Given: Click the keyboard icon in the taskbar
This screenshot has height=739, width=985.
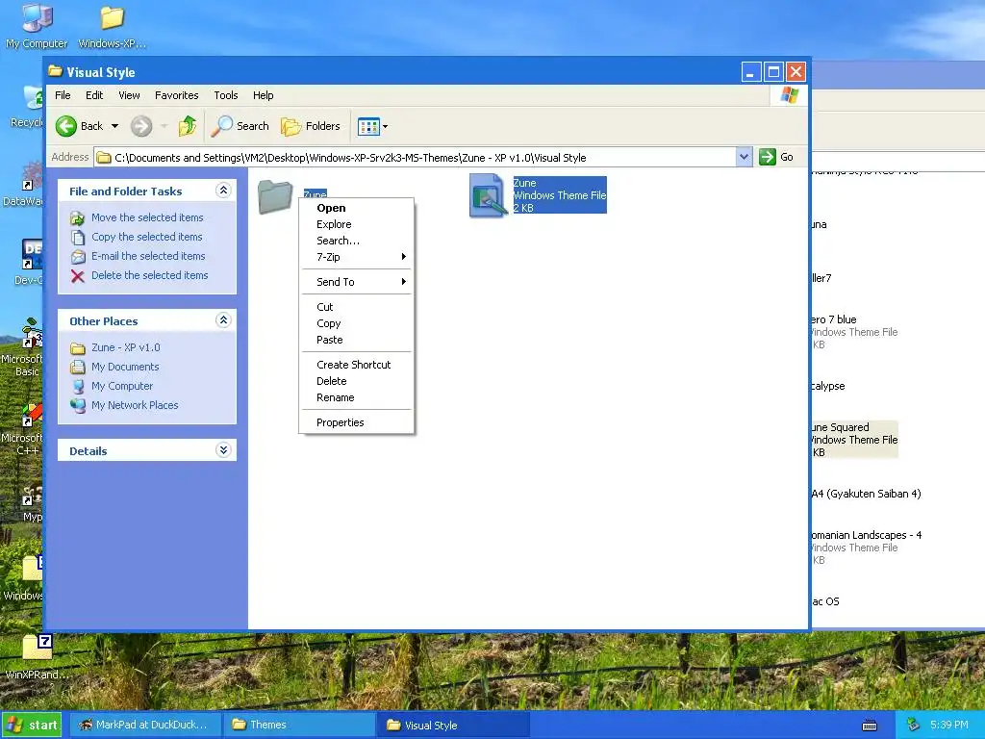Looking at the screenshot, I should (870, 726).
